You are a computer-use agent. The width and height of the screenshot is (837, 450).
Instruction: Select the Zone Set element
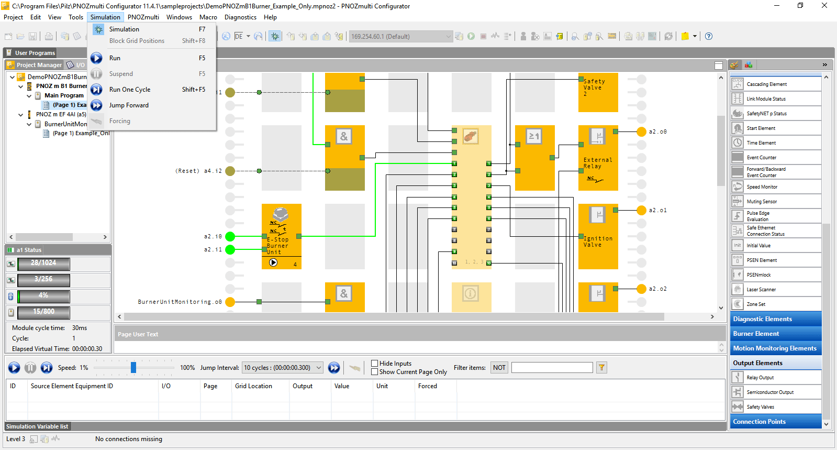coord(776,304)
